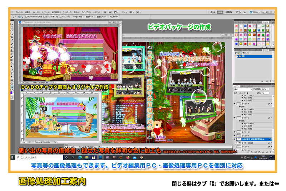
Task: Click the ピクセル等倍 button
Action: point(78,16)
